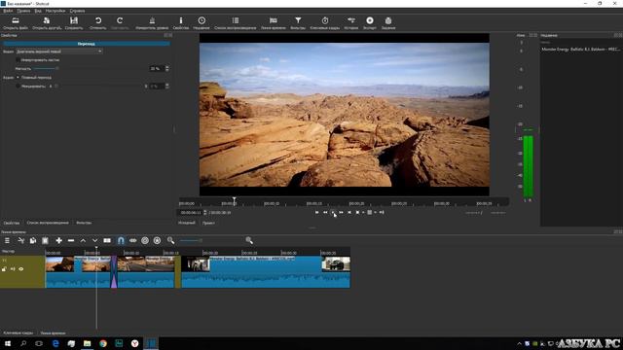623x350 pixels.
Task: Click the player timecode spinner arrows
Action: click(205, 212)
